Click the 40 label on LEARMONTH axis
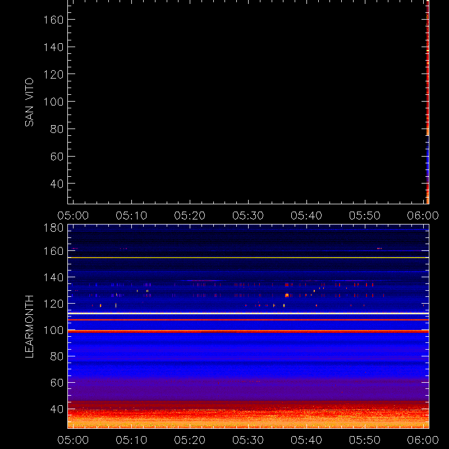449x449 pixels. click(x=57, y=409)
